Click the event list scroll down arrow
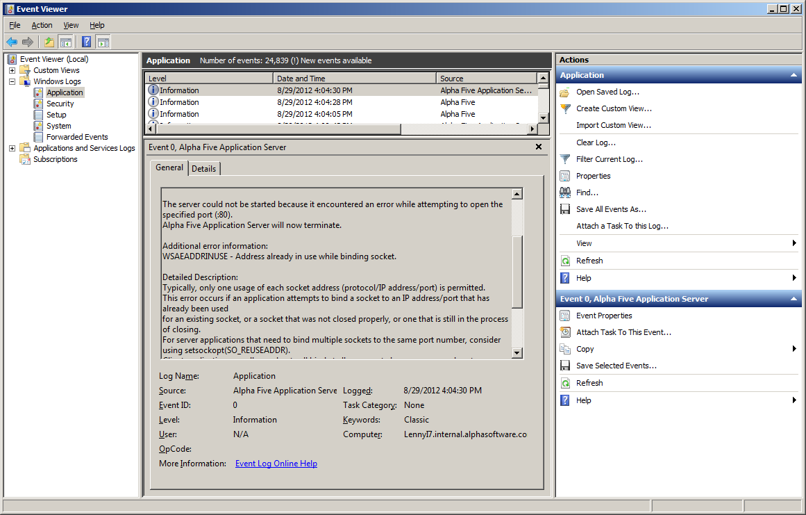This screenshot has height=515, width=806. click(x=543, y=117)
